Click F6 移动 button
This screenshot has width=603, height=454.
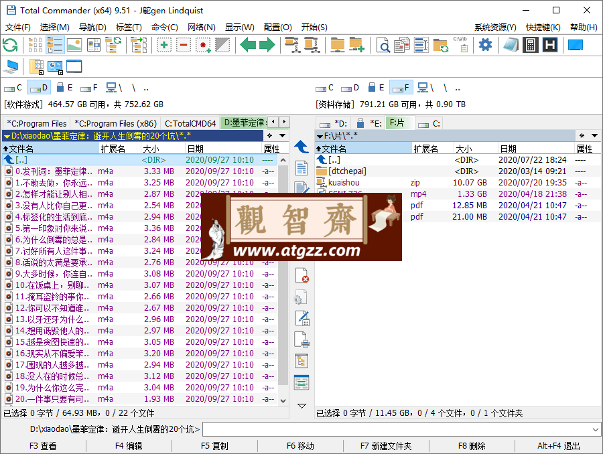point(300,446)
